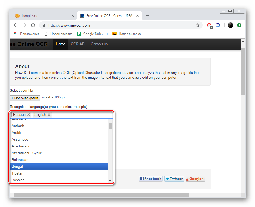Click the viveska_096.jpg file name
The width and height of the screenshot is (255, 207).
pos(54,97)
